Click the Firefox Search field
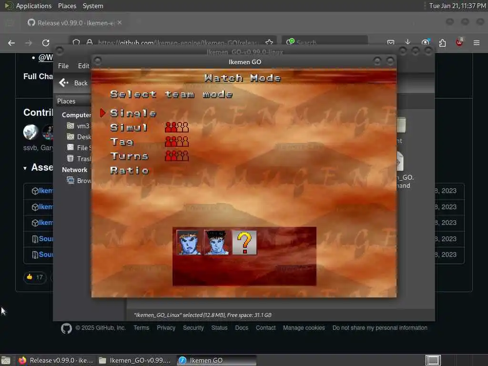 click(x=325, y=42)
